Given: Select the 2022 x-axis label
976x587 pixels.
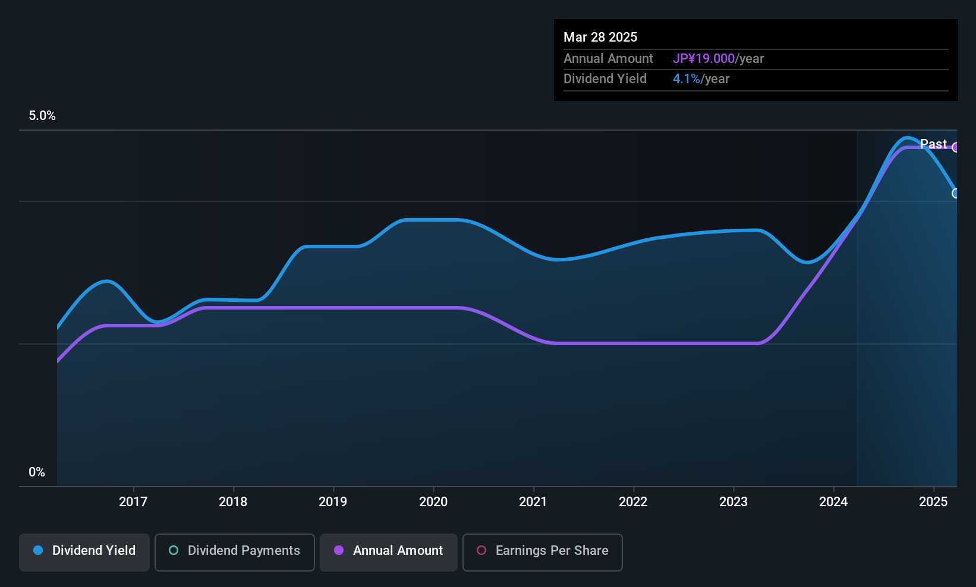Looking at the screenshot, I should [x=633, y=501].
